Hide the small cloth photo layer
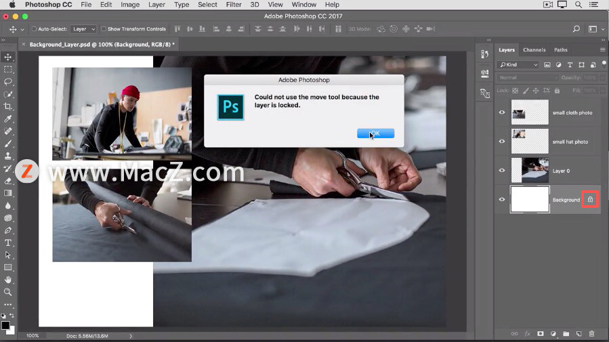 (x=502, y=113)
